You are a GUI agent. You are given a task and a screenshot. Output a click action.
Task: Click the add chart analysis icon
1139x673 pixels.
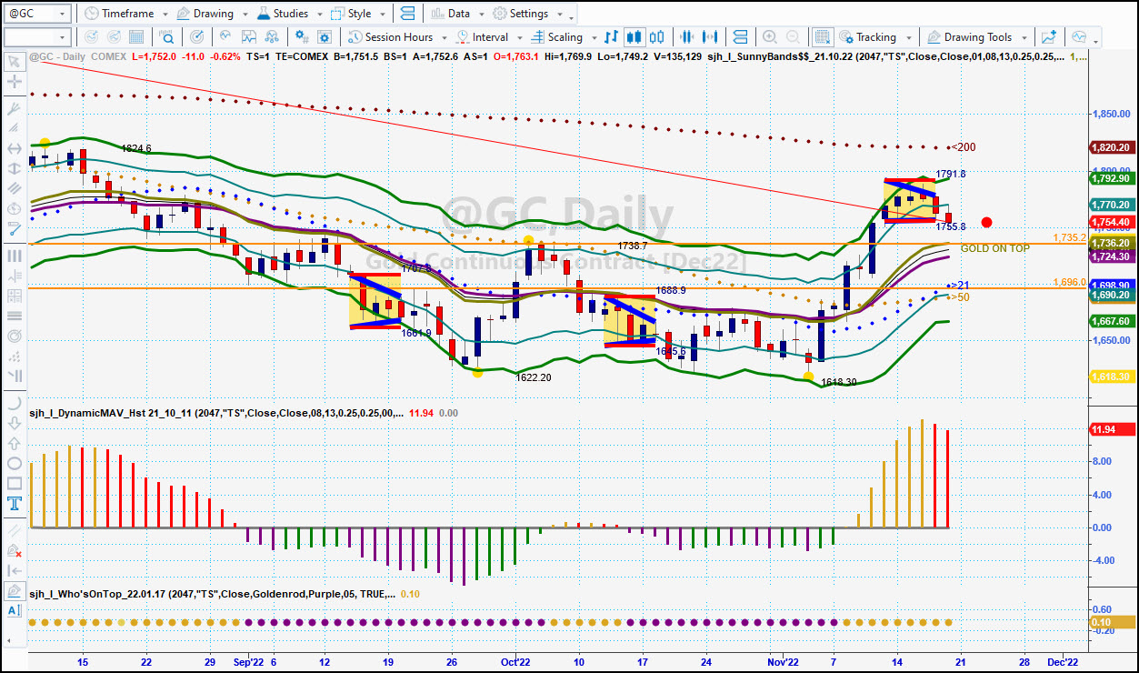pyautogui.click(x=1049, y=37)
